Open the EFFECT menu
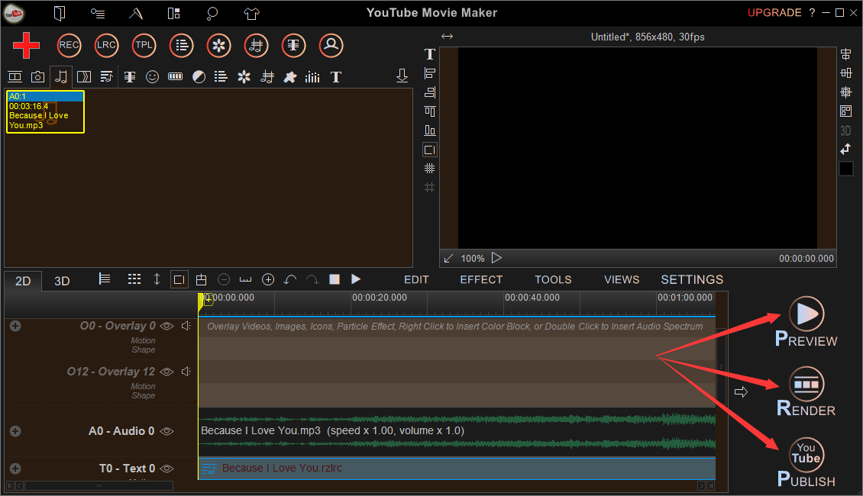This screenshot has width=863, height=496. click(x=481, y=280)
